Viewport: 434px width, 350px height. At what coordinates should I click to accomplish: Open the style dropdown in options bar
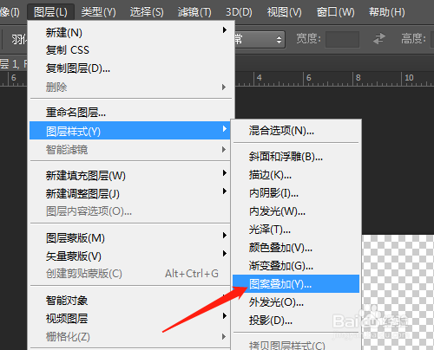pyautogui.click(x=260, y=39)
